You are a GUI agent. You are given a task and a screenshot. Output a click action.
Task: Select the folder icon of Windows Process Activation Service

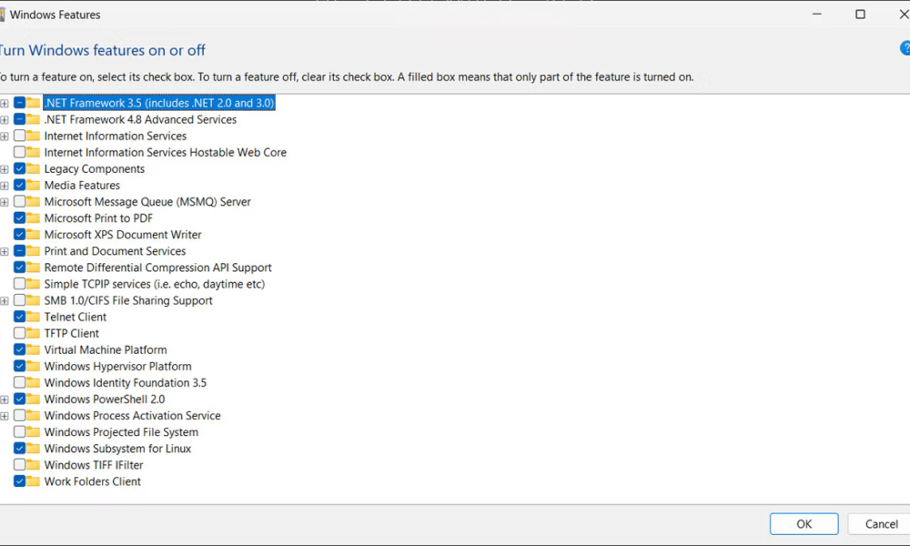pos(33,416)
